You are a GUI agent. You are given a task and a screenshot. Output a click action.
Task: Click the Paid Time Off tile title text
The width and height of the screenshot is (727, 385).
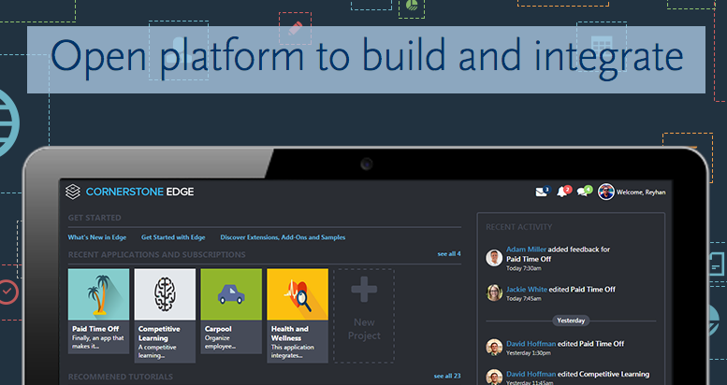(x=95, y=329)
